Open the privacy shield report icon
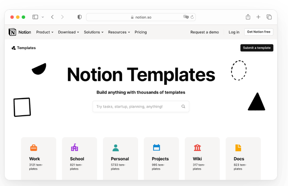This screenshot has height=186, width=288. pos(79,17)
